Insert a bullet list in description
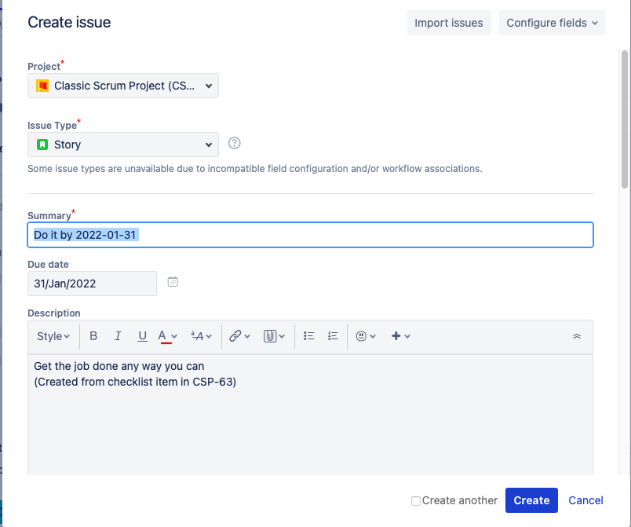631x527 pixels. tap(309, 336)
